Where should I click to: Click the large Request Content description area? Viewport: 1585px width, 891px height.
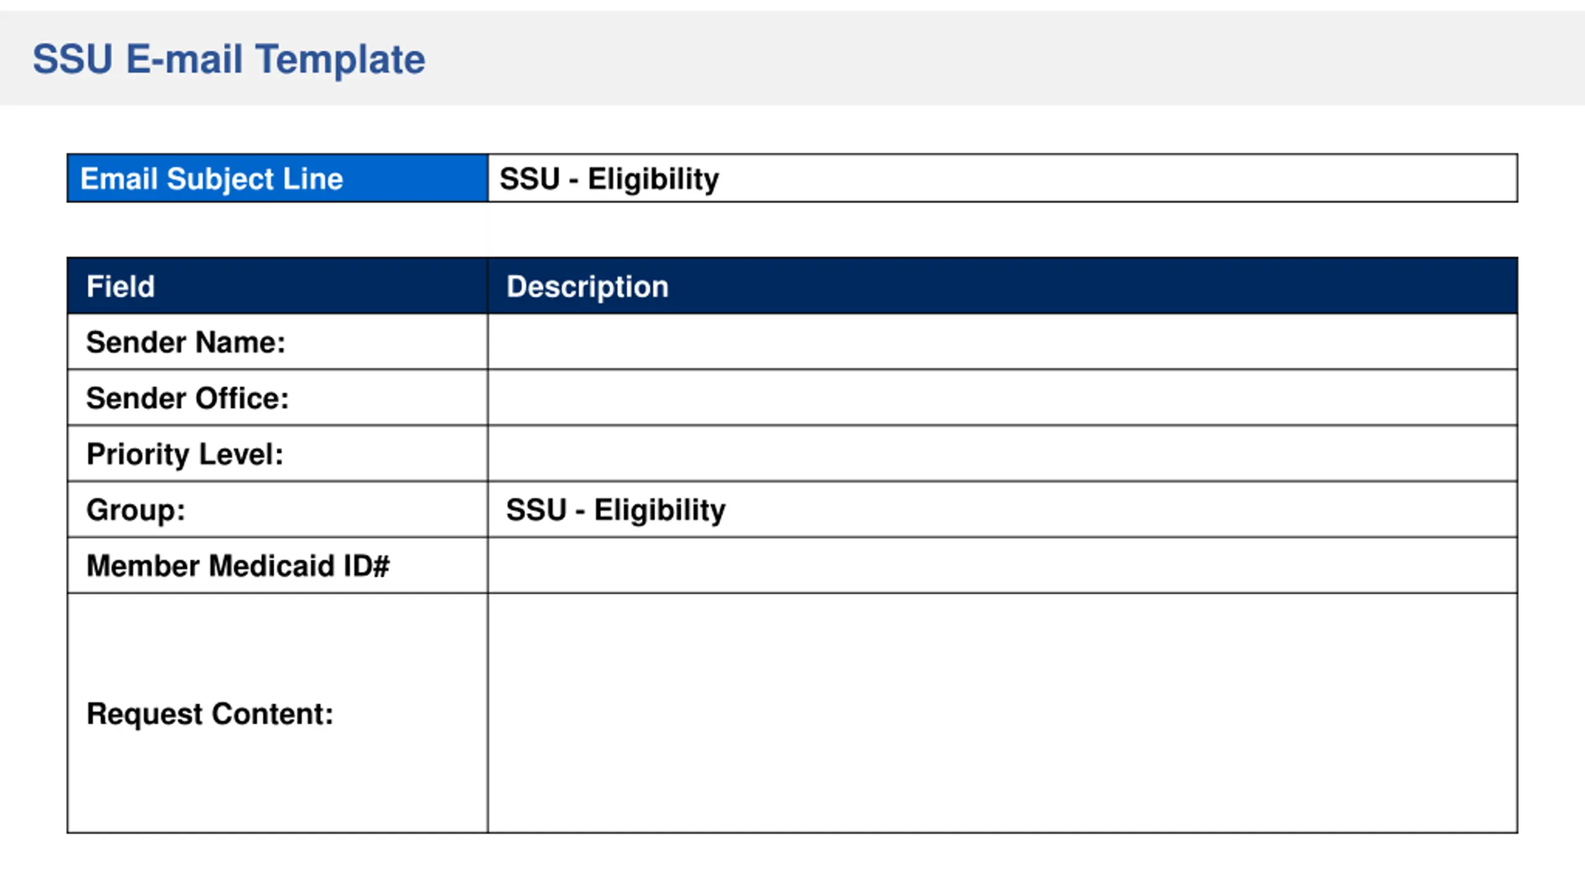[x=1002, y=713]
